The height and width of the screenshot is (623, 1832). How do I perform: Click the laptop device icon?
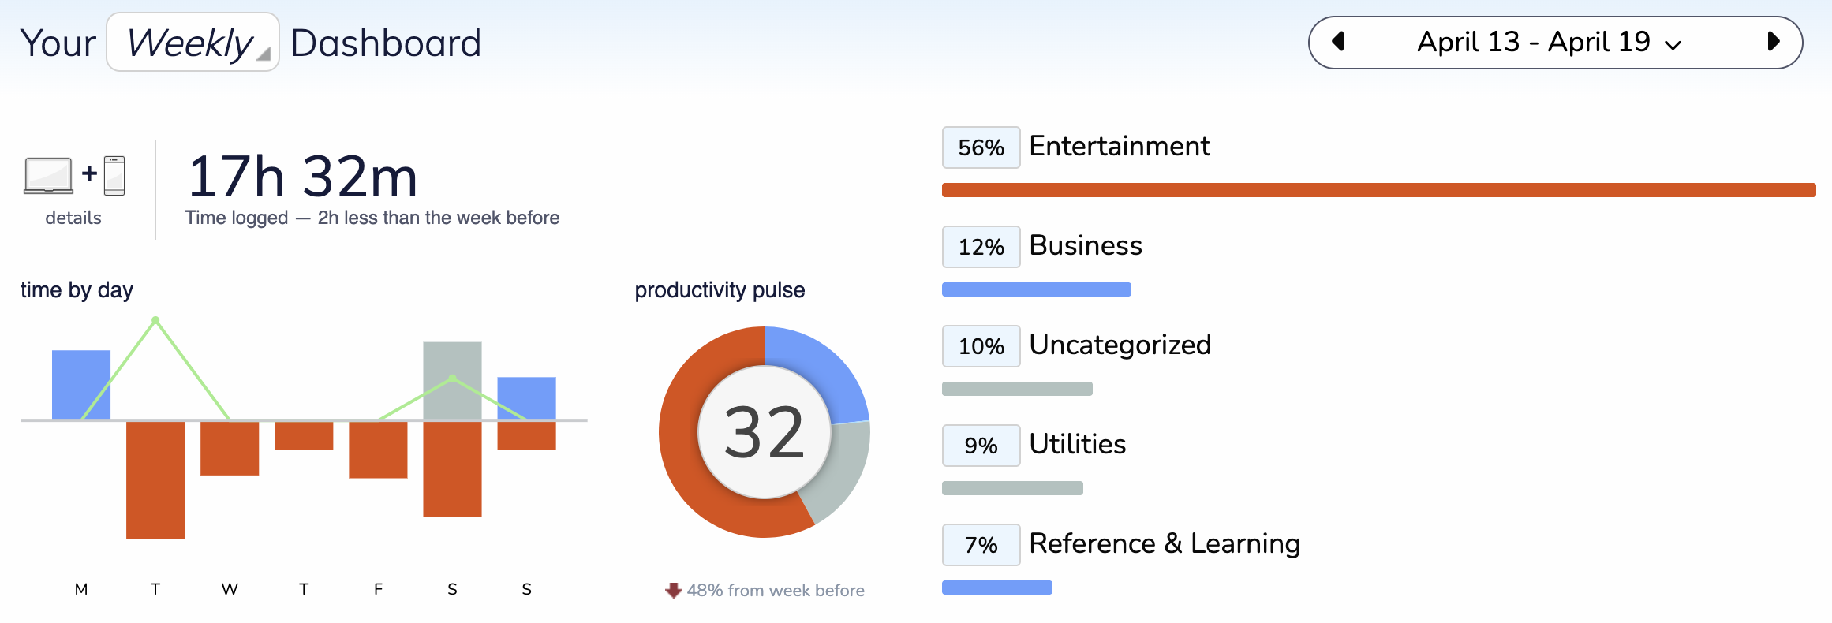(48, 175)
